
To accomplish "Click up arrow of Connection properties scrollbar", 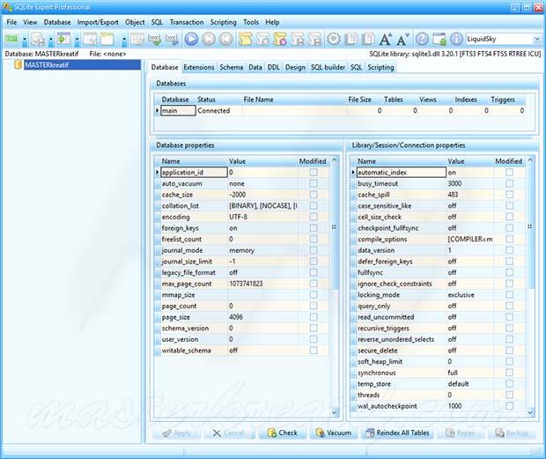I will (530, 160).
